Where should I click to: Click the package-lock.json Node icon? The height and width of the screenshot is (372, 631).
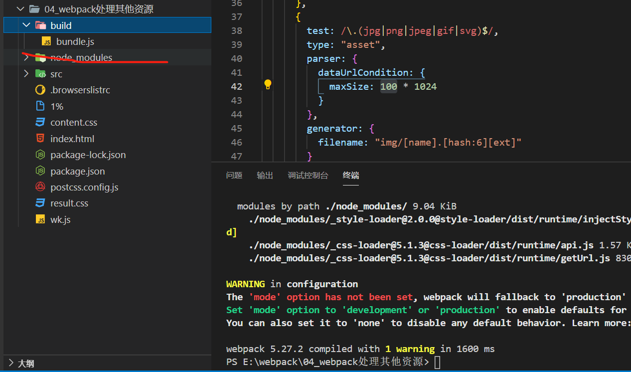(x=40, y=155)
